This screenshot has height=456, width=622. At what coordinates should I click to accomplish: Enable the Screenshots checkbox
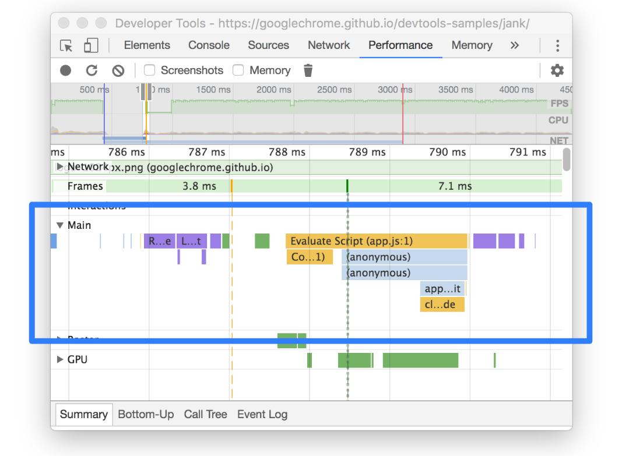(150, 70)
